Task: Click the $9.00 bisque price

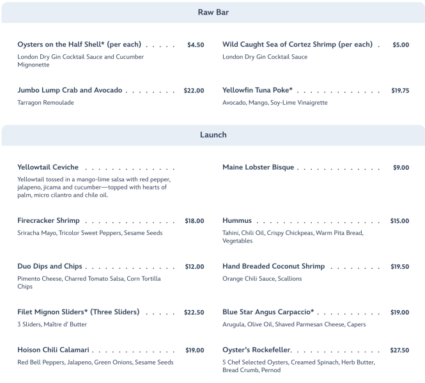Action: pos(401,168)
